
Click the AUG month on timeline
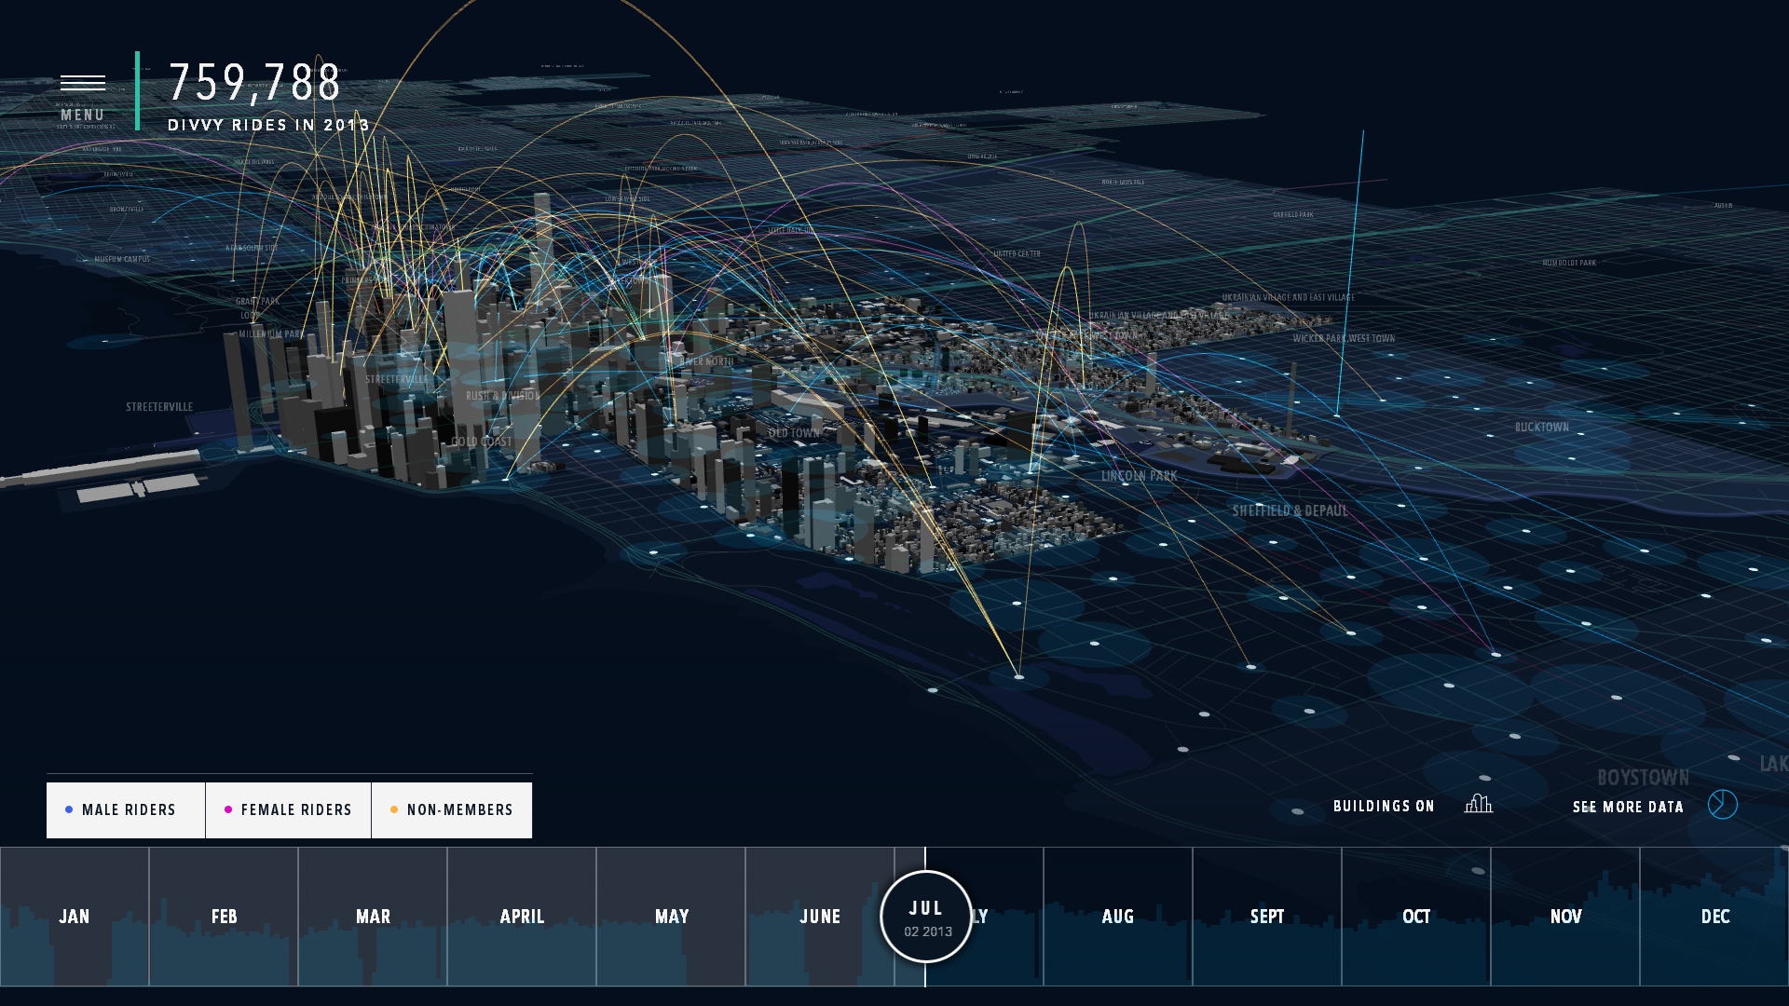click(x=1117, y=917)
